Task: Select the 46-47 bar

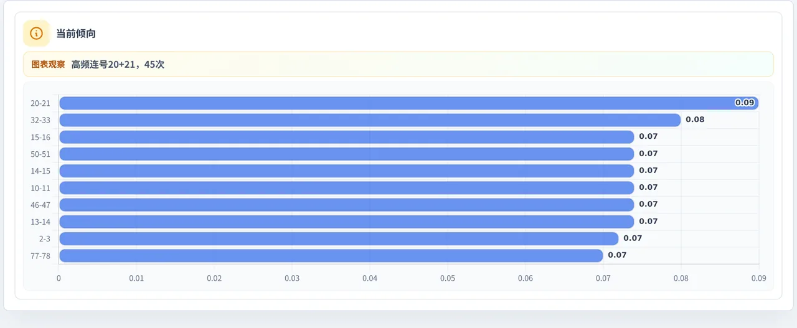Action: [346, 204]
